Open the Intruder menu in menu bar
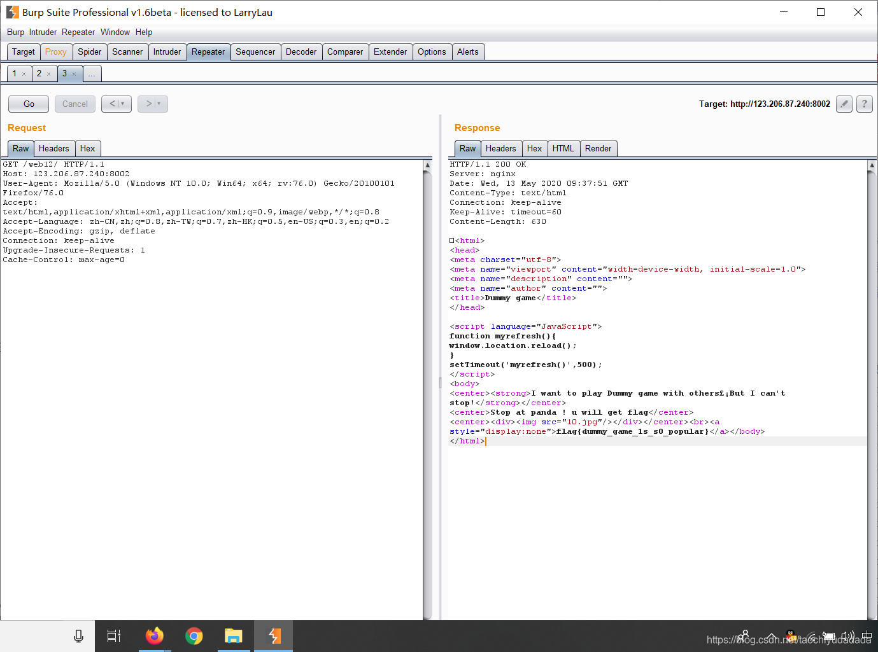The height and width of the screenshot is (652, 878). click(x=43, y=32)
